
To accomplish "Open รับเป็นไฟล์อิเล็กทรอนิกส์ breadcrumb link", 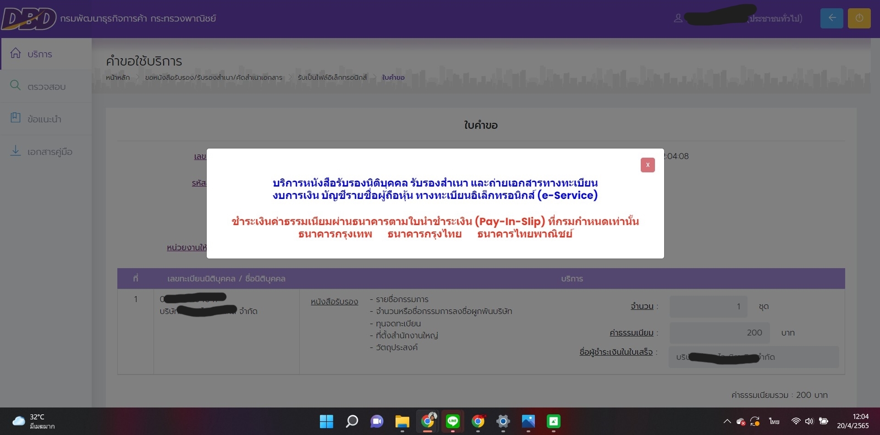I will pyautogui.click(x=332, y=77).
